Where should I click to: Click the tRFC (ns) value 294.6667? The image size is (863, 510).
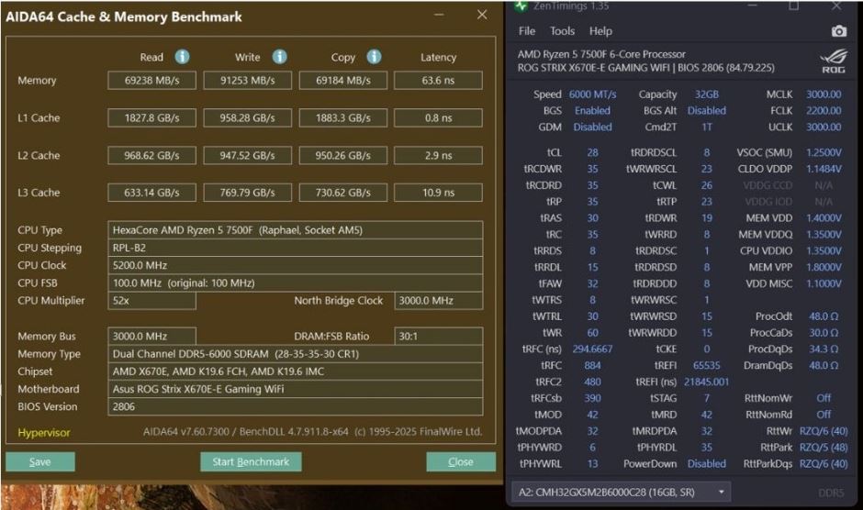pyautogui.click(x=593, y=349)
